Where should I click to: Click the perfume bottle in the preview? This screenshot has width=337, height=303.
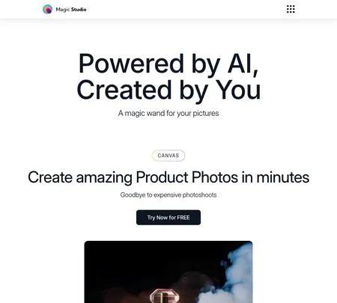[x=165, y=296]
